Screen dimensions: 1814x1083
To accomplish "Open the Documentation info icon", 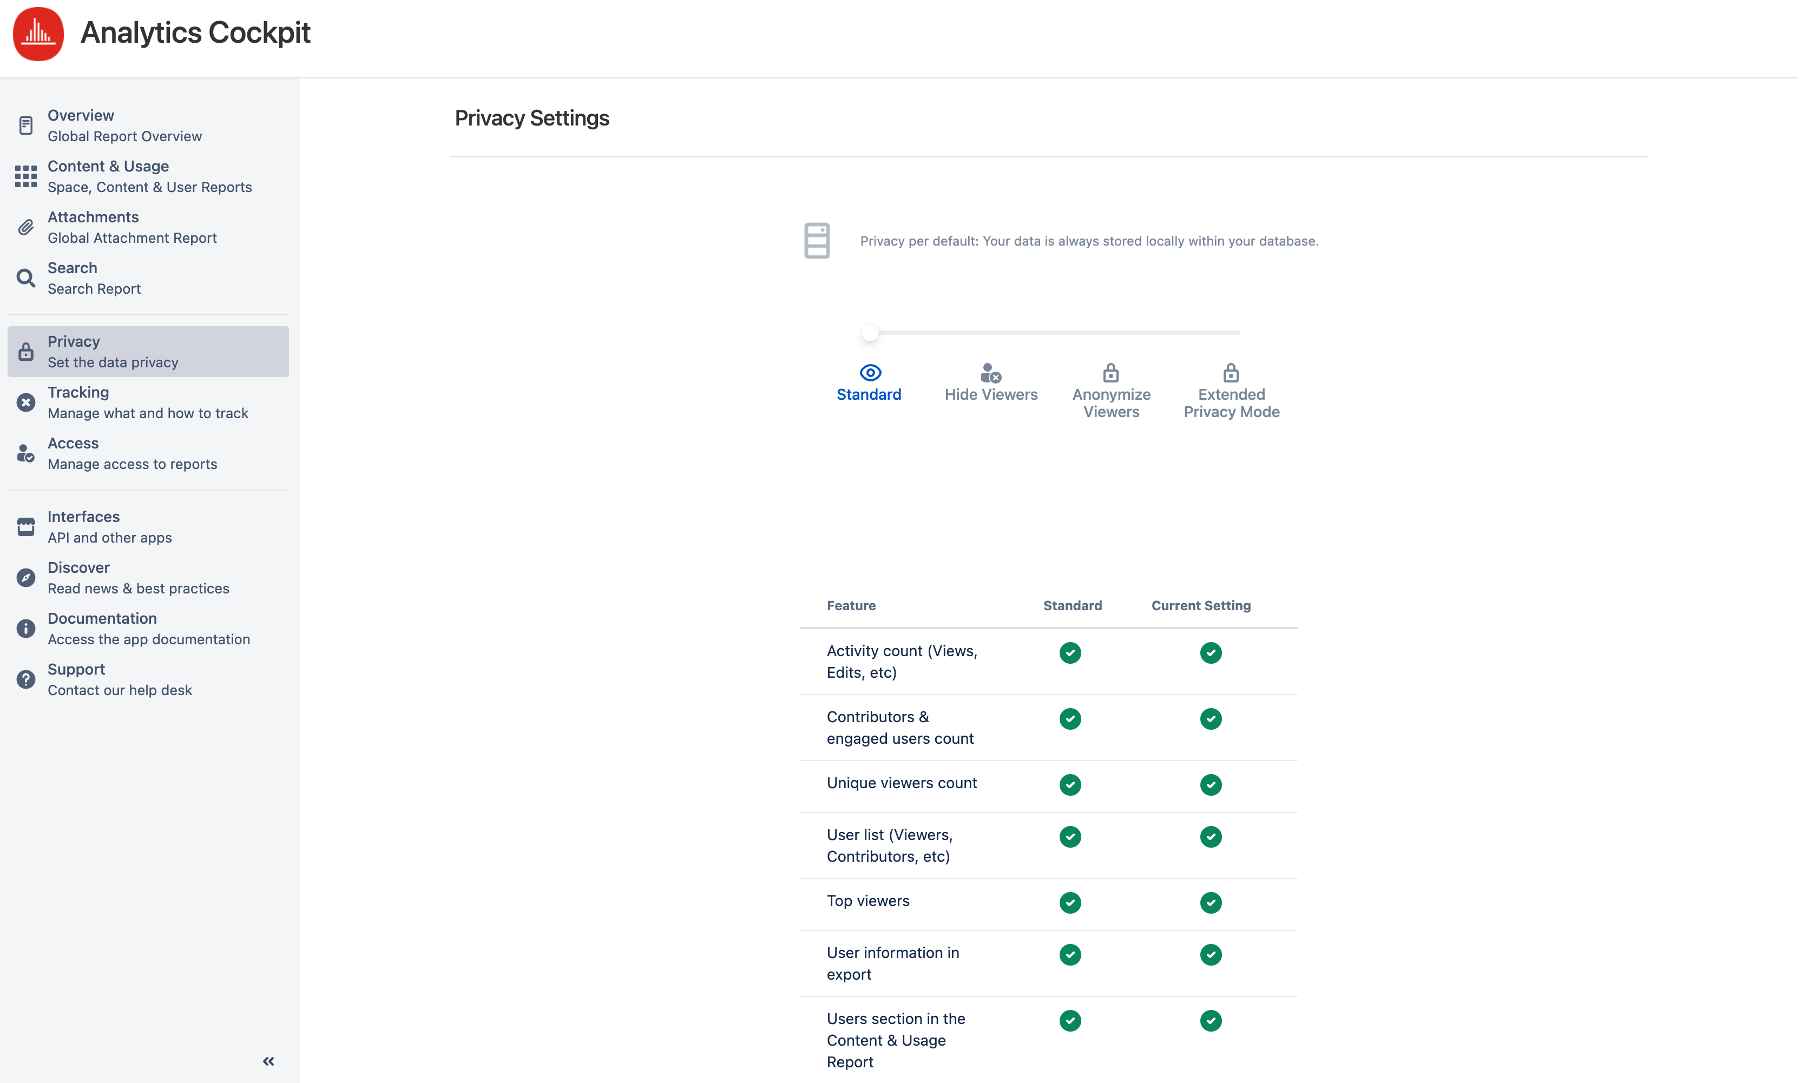I will tap(27, 629).
